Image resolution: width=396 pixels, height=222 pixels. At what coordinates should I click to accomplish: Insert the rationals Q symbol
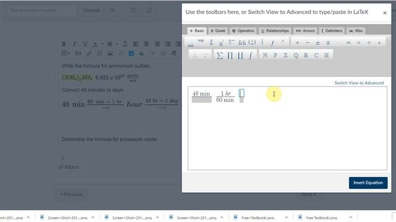pyautogui.click(x=296, y=55)
